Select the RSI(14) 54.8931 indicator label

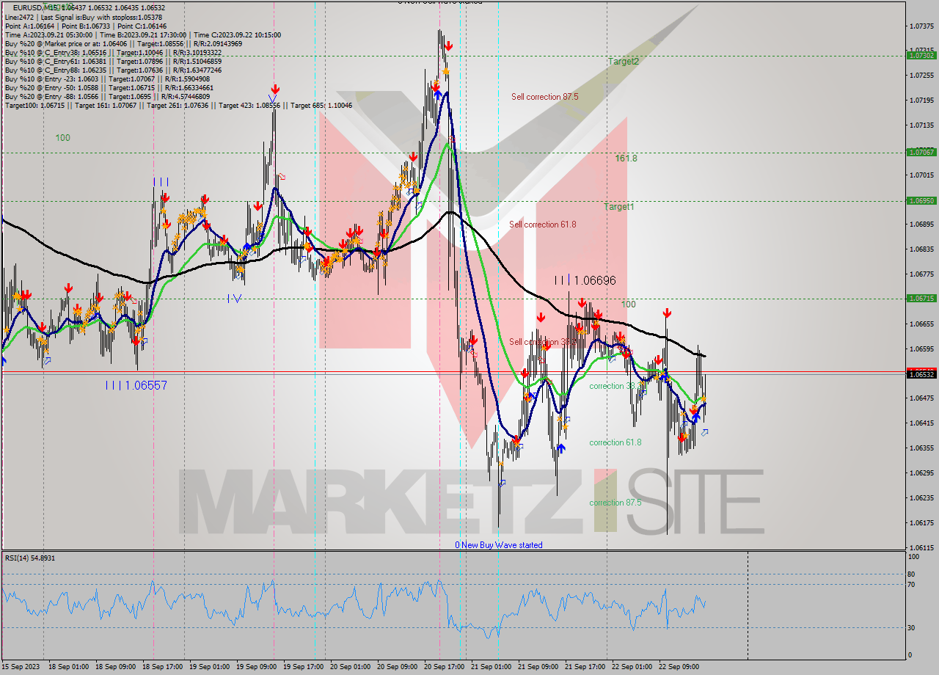point(30,558)
